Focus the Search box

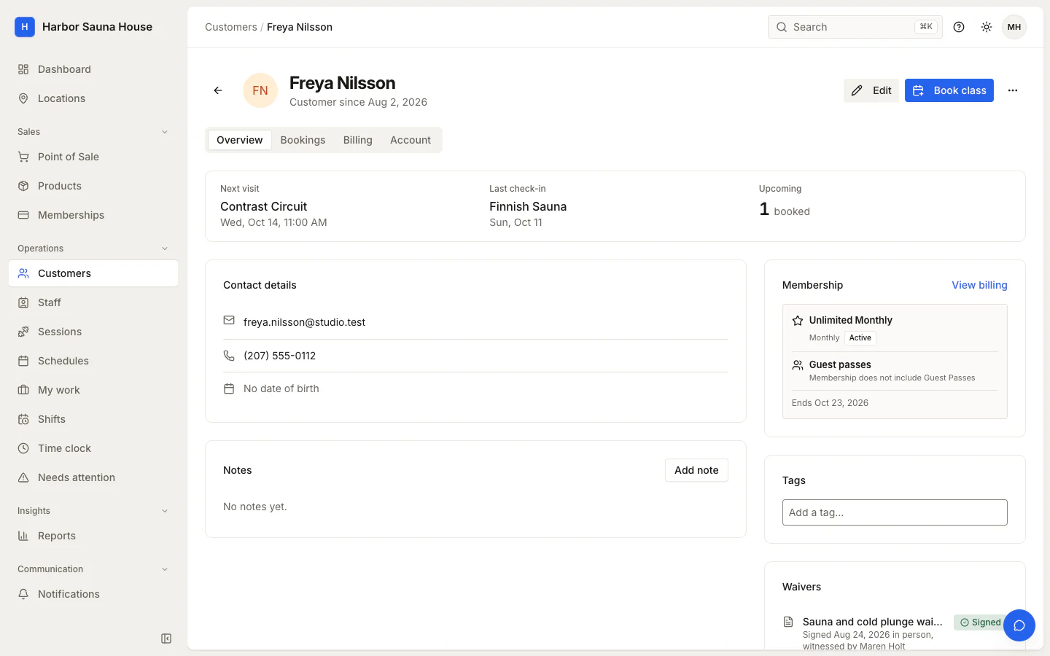click(x=855, y=27)
